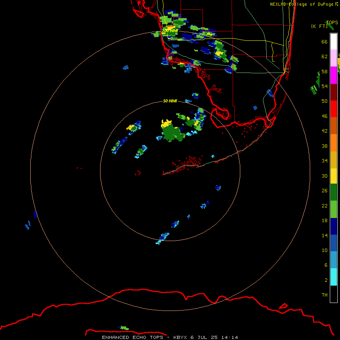Click the '100 NMI' range ring label
This screenshot has height=340, width=340.
coord(170,31)
